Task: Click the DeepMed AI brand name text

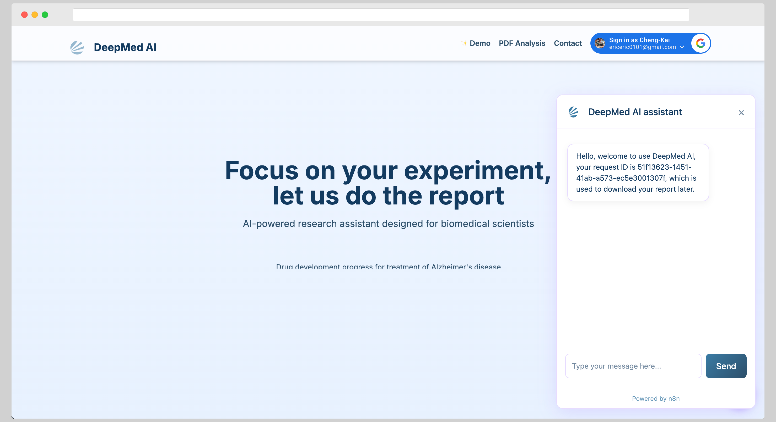Action: pos(125,48)
